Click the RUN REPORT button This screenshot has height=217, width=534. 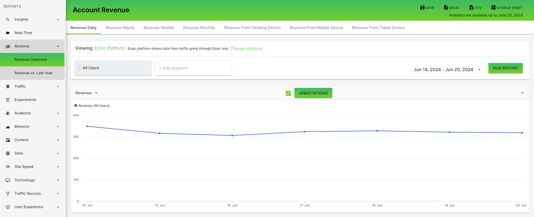(x=505, y=68)
